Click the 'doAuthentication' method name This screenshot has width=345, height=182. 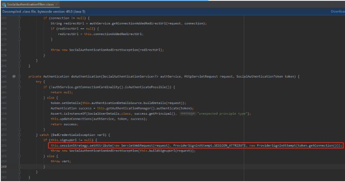click(85, 76)
